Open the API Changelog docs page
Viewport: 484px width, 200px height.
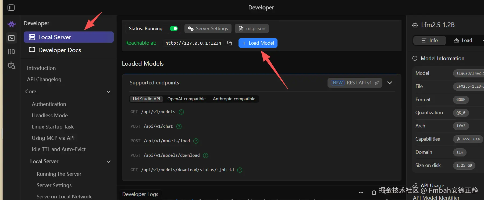(44, 79)
